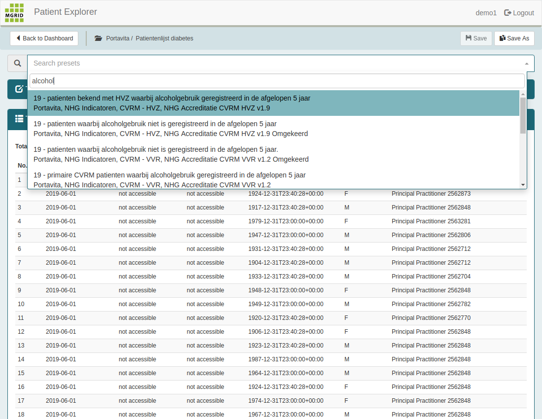Click the No. column header

[22, 166]
